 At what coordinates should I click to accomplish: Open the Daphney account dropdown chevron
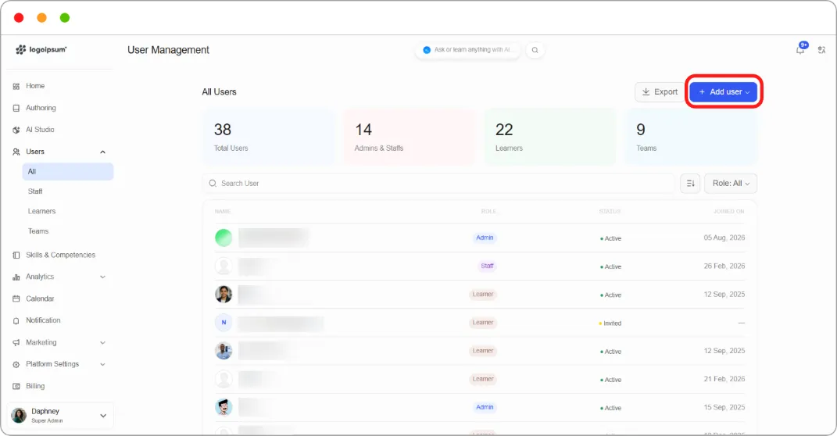(x=103, y=416)
